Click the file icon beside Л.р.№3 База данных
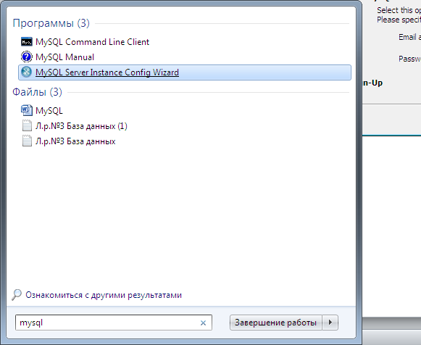Viewport: 421px width, 345px height. tap(27, 141)
